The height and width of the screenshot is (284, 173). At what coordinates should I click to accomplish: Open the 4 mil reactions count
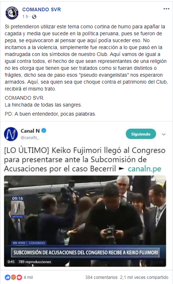(x=28, y=277)
